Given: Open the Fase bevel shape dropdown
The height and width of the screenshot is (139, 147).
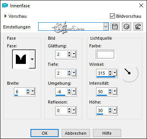Looking at the screenshot, I should pos(32,59).
